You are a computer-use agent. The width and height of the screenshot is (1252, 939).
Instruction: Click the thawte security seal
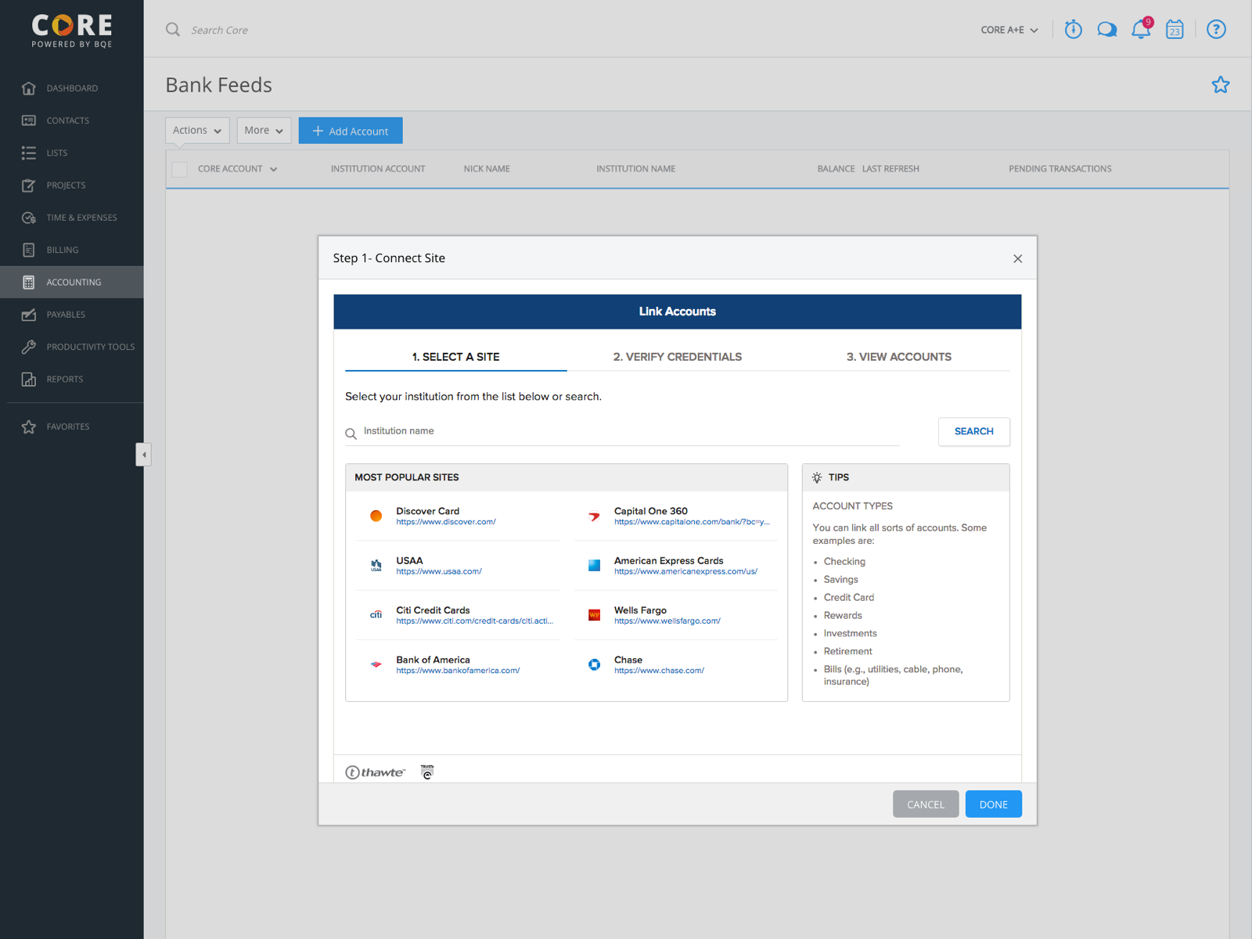tap(376, 772)
